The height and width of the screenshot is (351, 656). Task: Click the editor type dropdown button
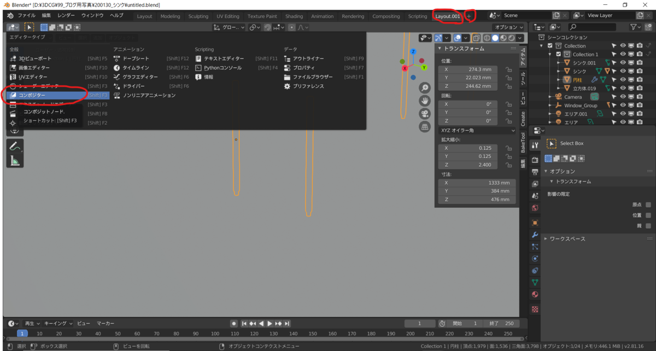tap(13, 27)
